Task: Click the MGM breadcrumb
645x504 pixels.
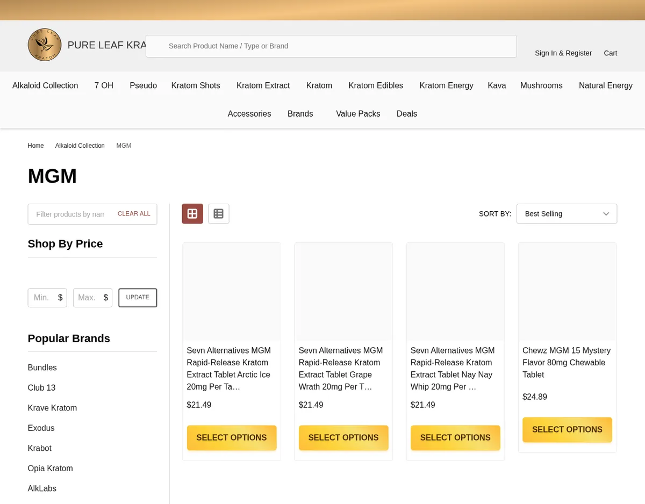Action: pyautogui.click(x=124, y=146)
